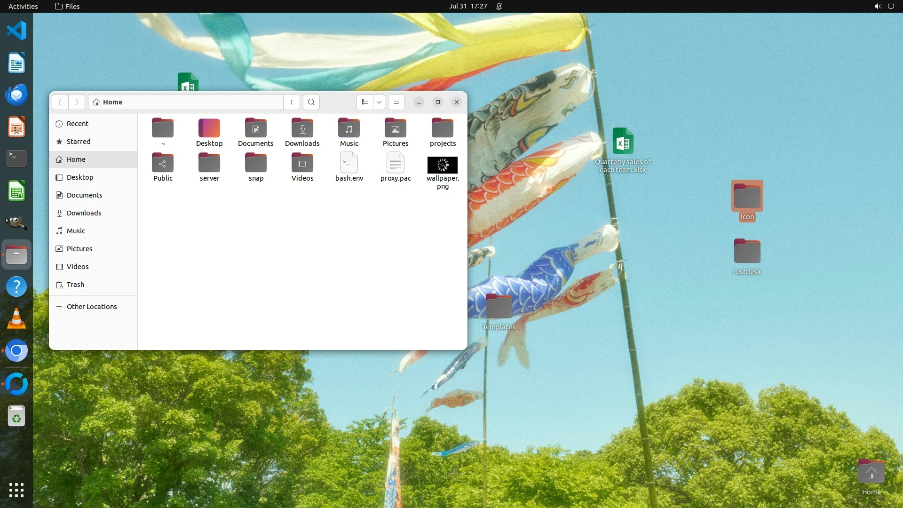
Task: Select rustdesk folder on the desktop
Action: point(747,252)
